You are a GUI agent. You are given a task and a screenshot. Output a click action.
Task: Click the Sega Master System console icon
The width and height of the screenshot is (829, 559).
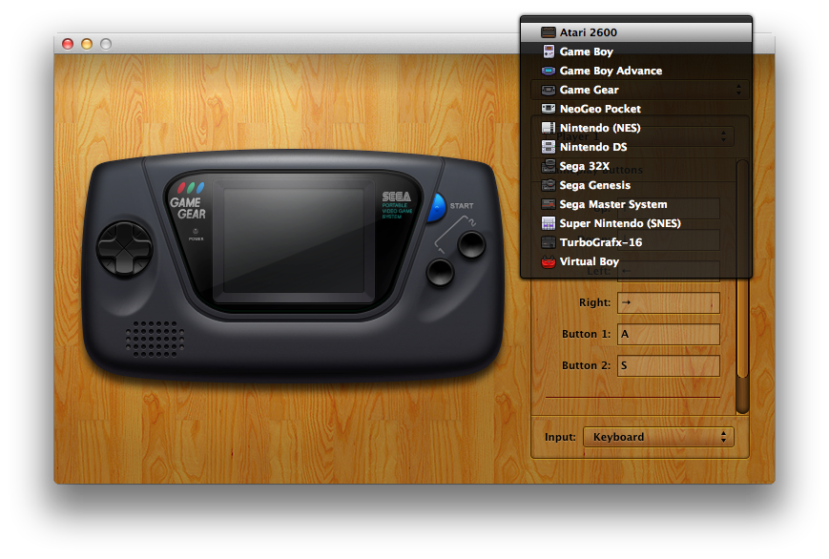[x=549, y=203]
